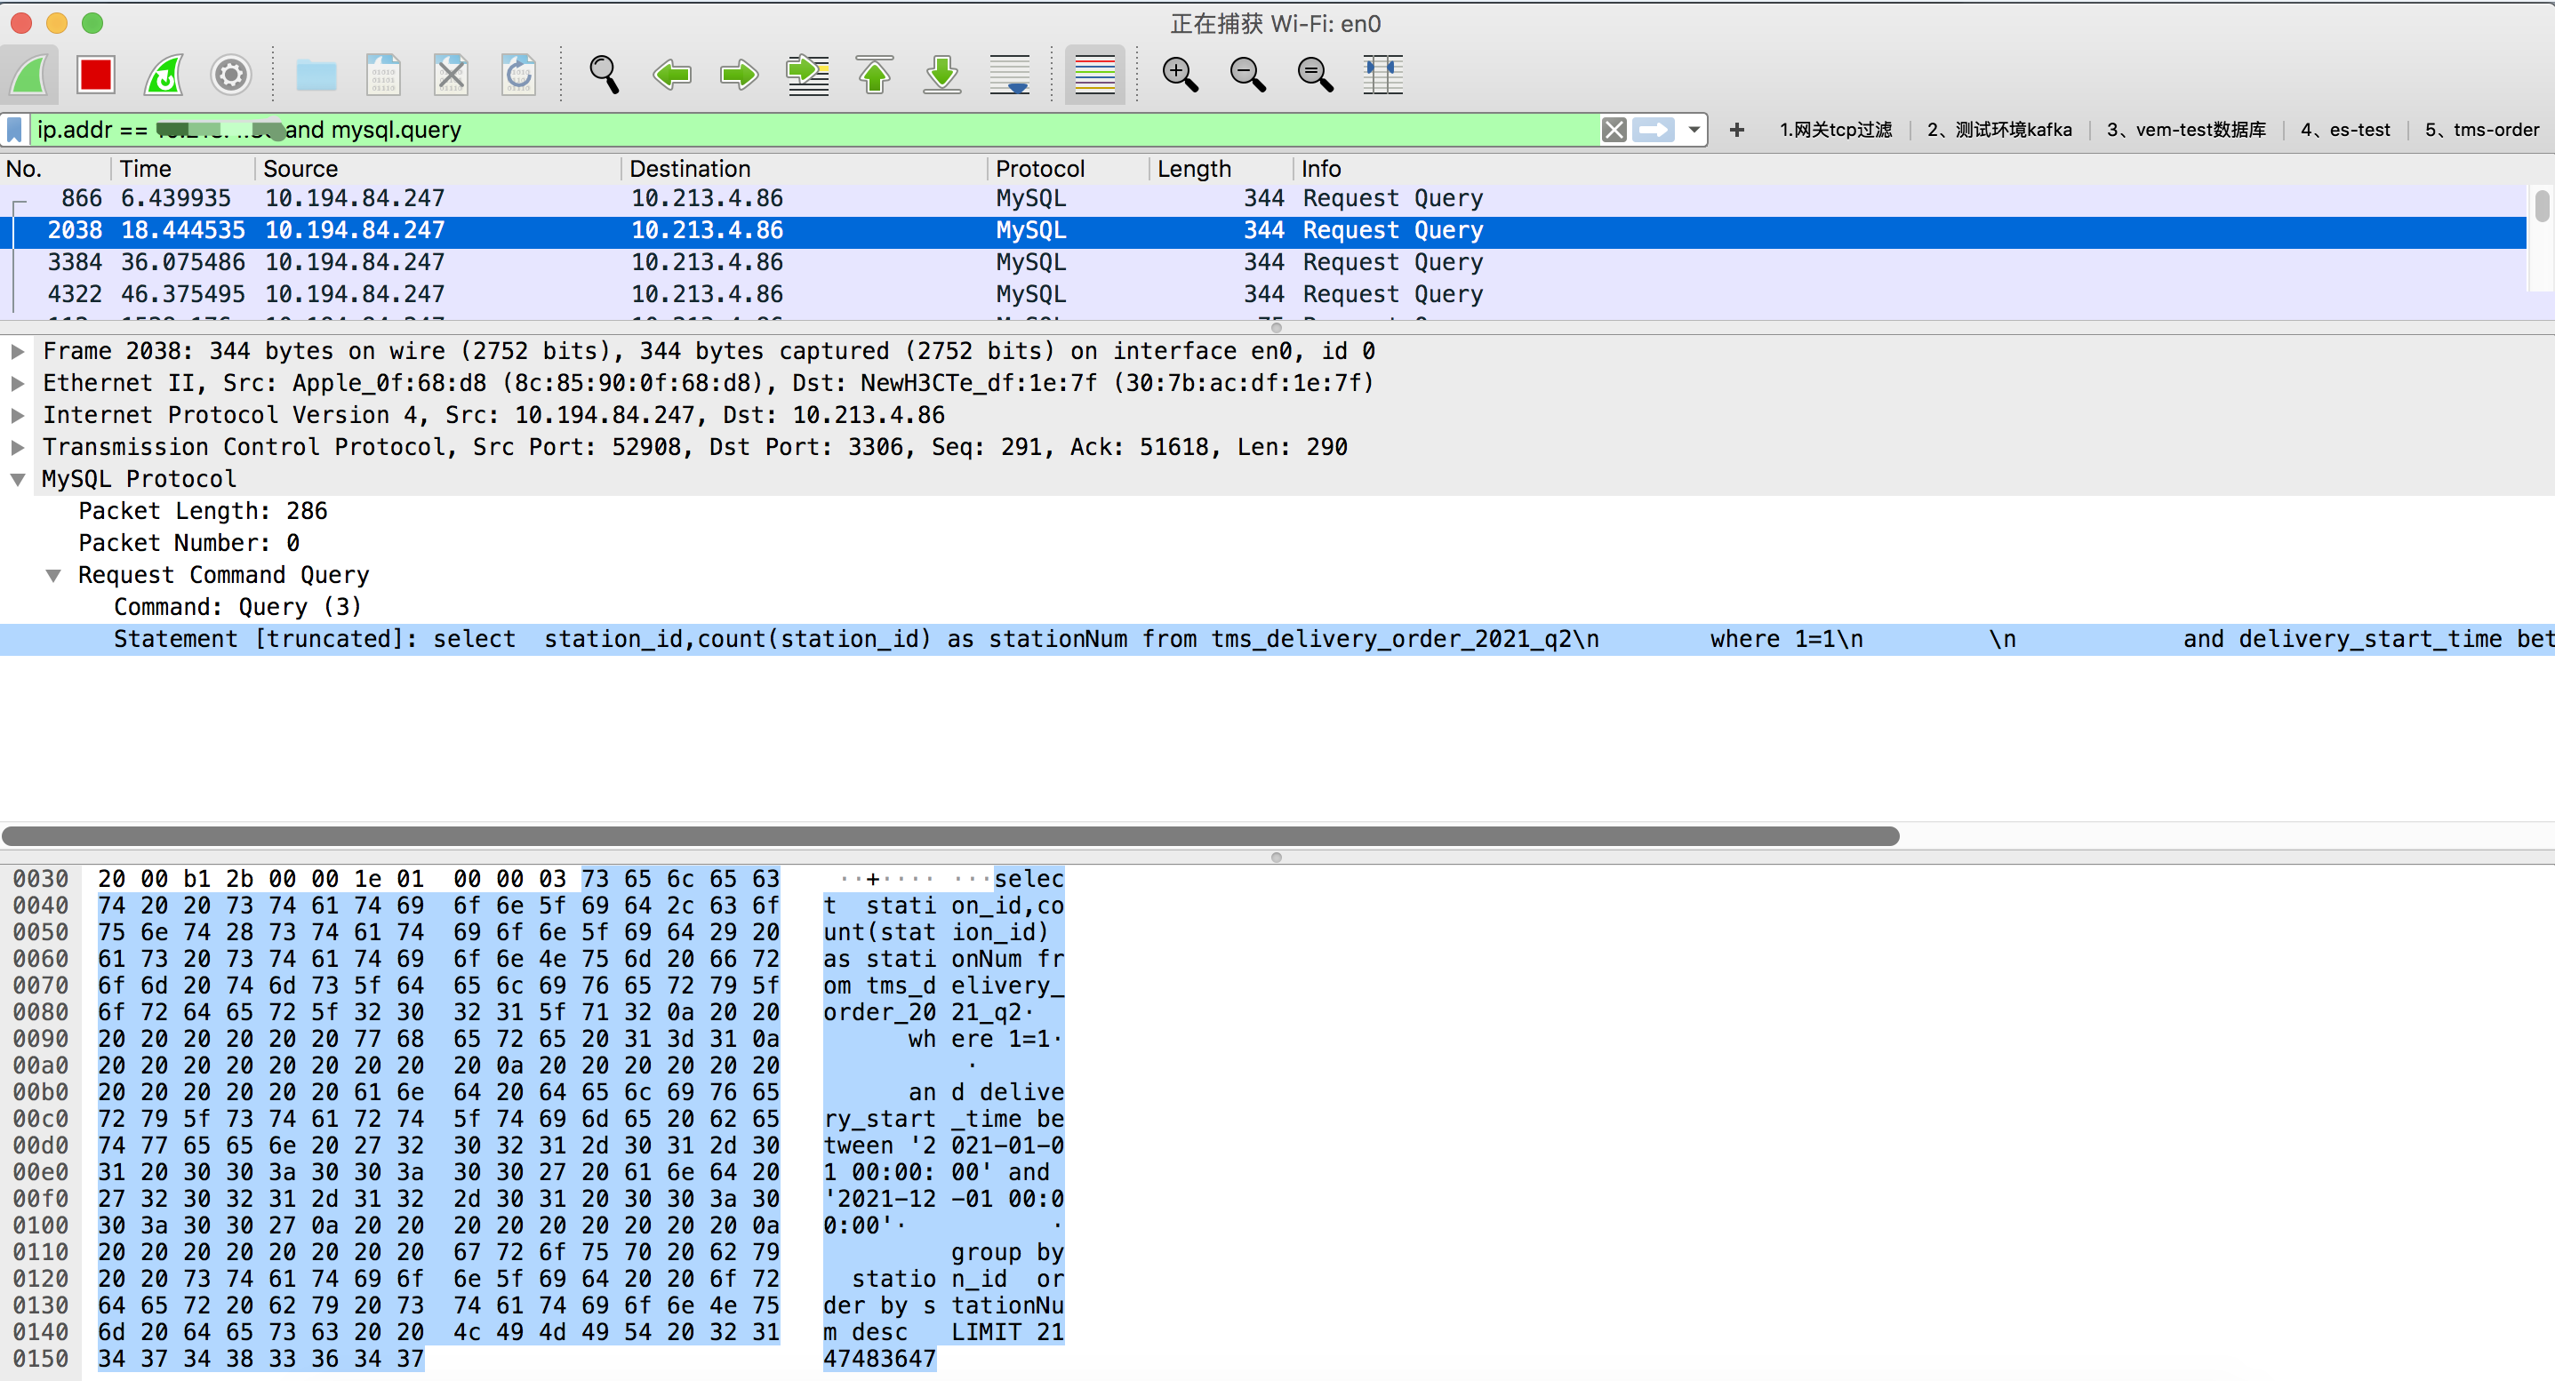The width and height of the screenshot is (2555, 1381).
Task: Open capture options gear icon
Action: (231, 76)
